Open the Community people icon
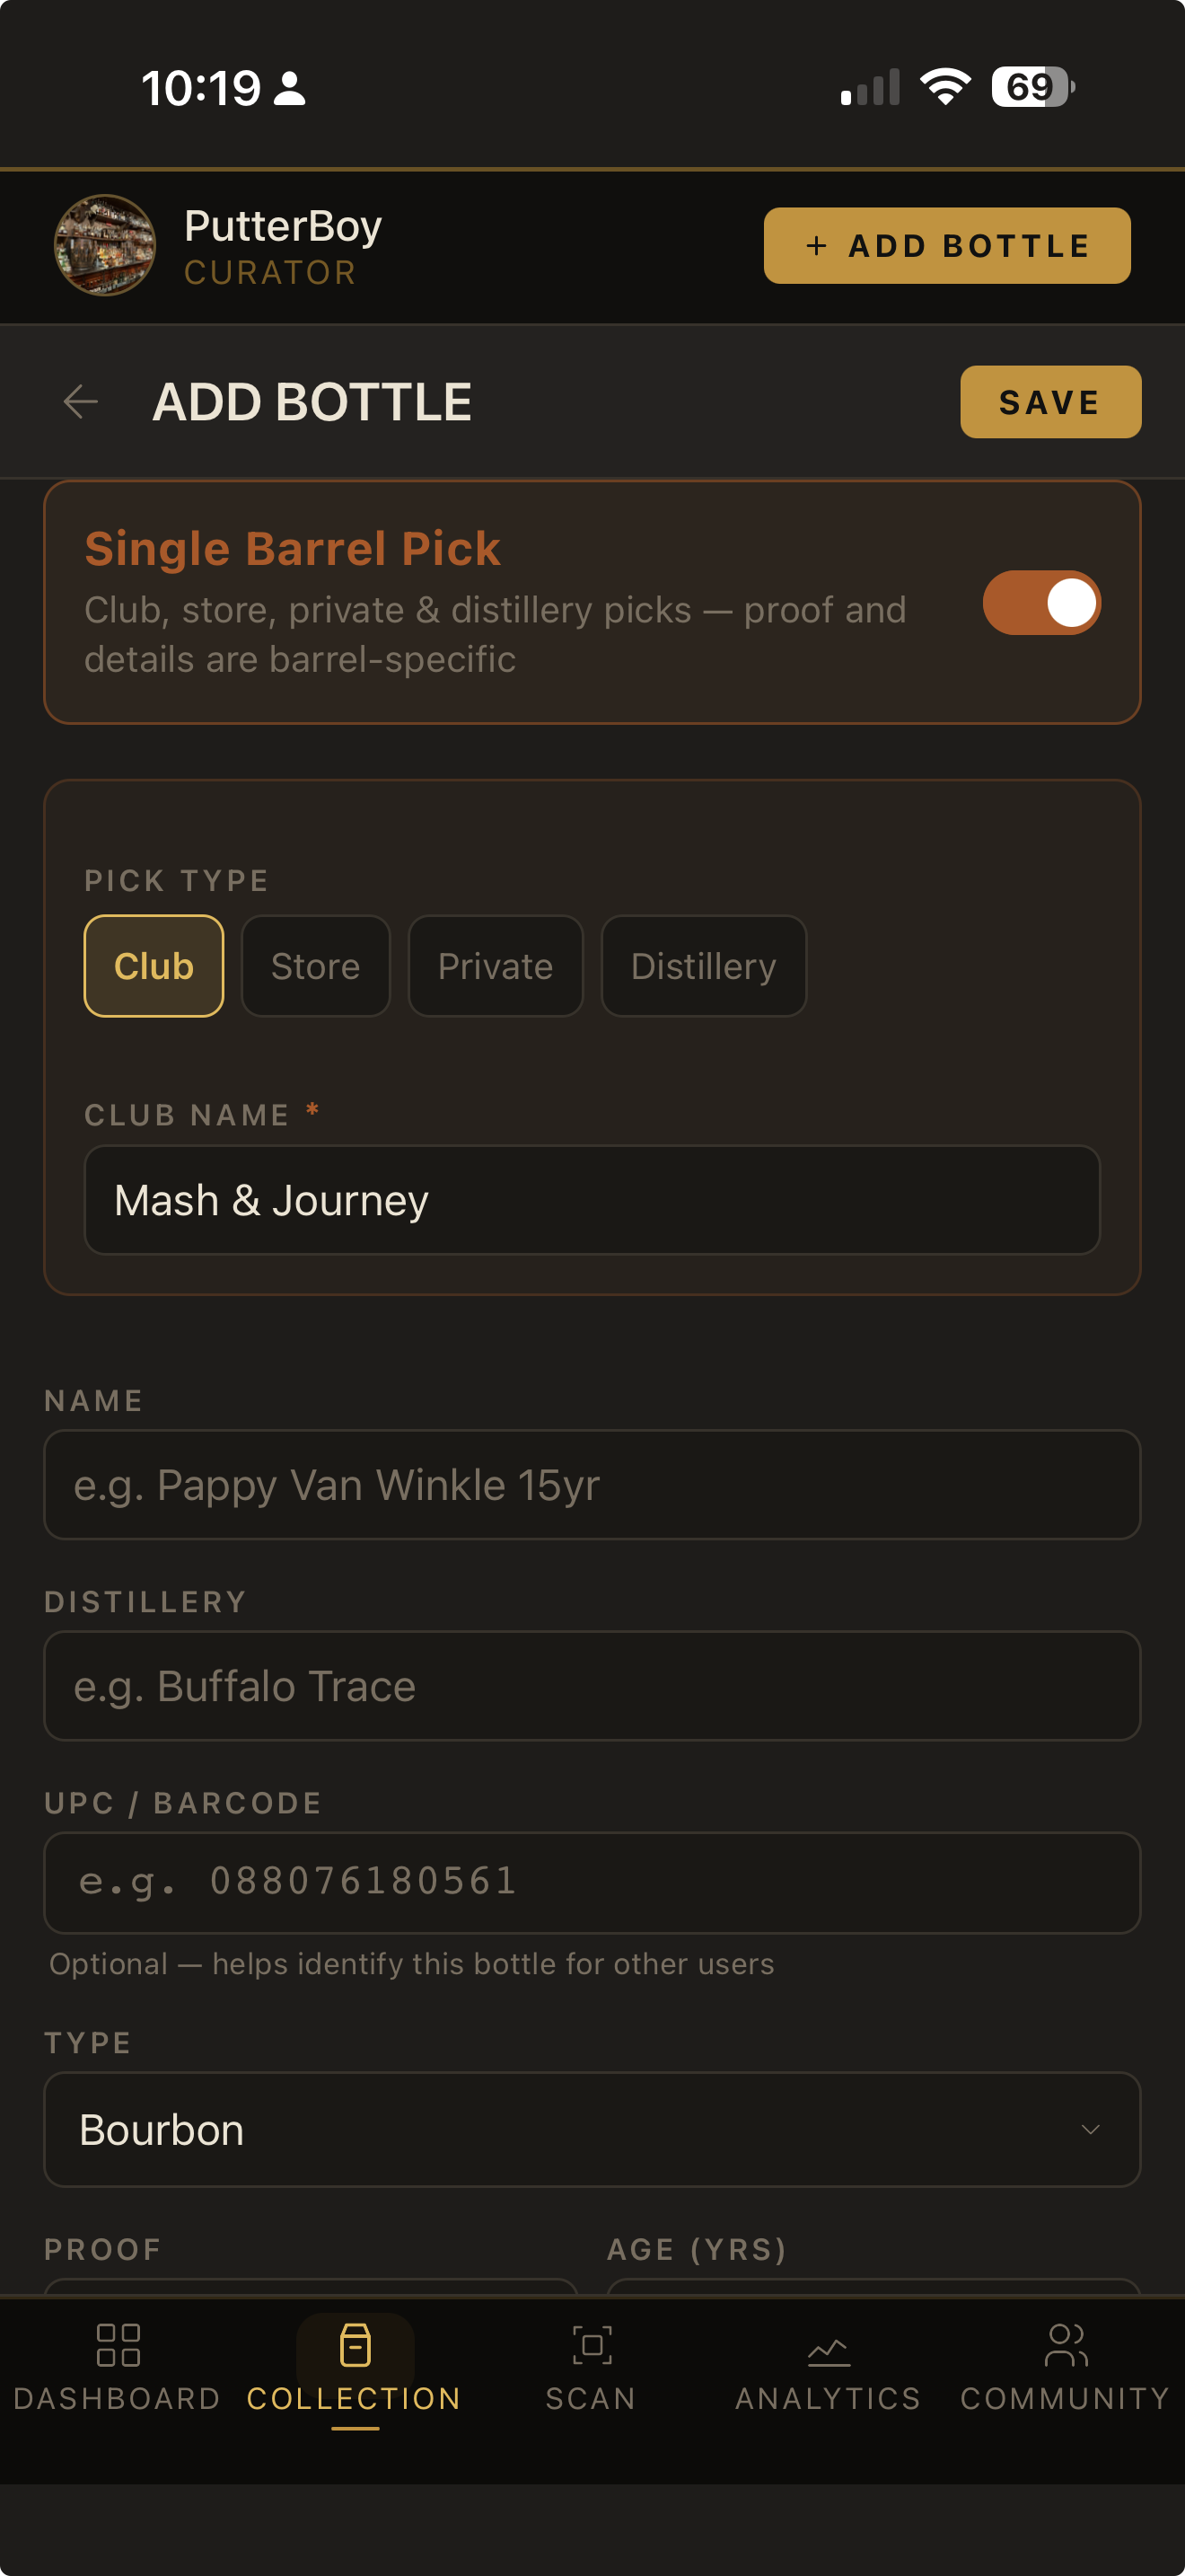 click(x=1065, y=2345)
